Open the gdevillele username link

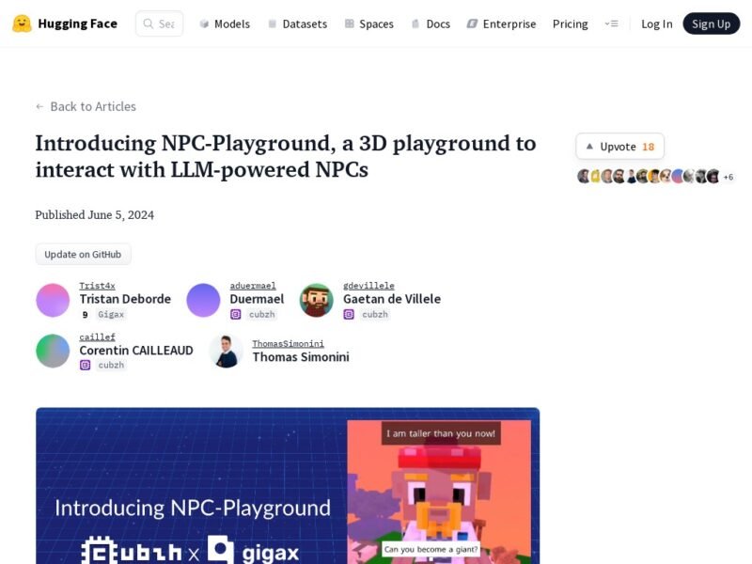tap(368, 286)
